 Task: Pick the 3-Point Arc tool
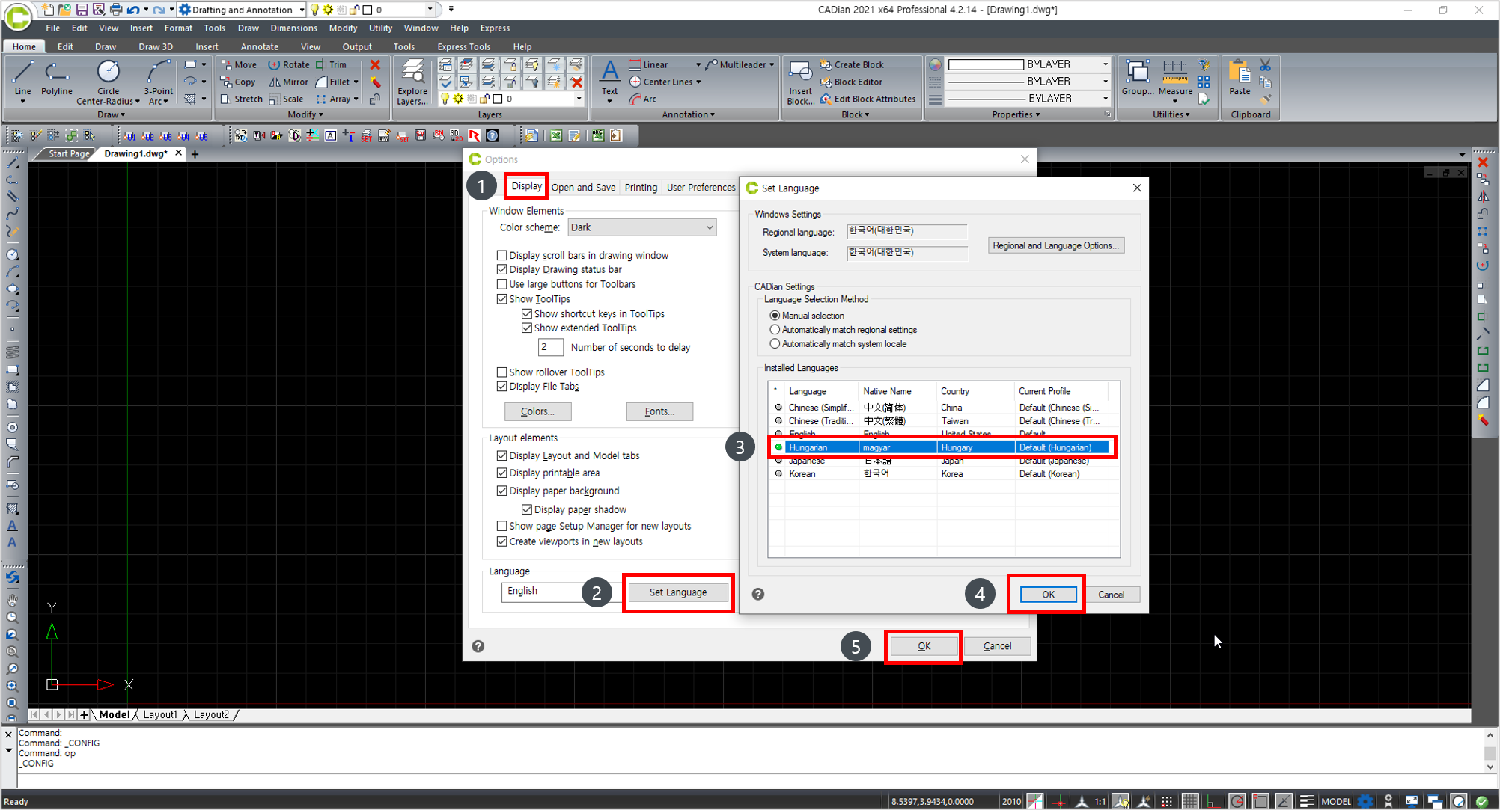pos(158,82)
